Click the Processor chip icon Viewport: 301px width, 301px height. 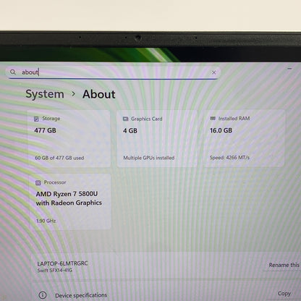coord(38,182)
